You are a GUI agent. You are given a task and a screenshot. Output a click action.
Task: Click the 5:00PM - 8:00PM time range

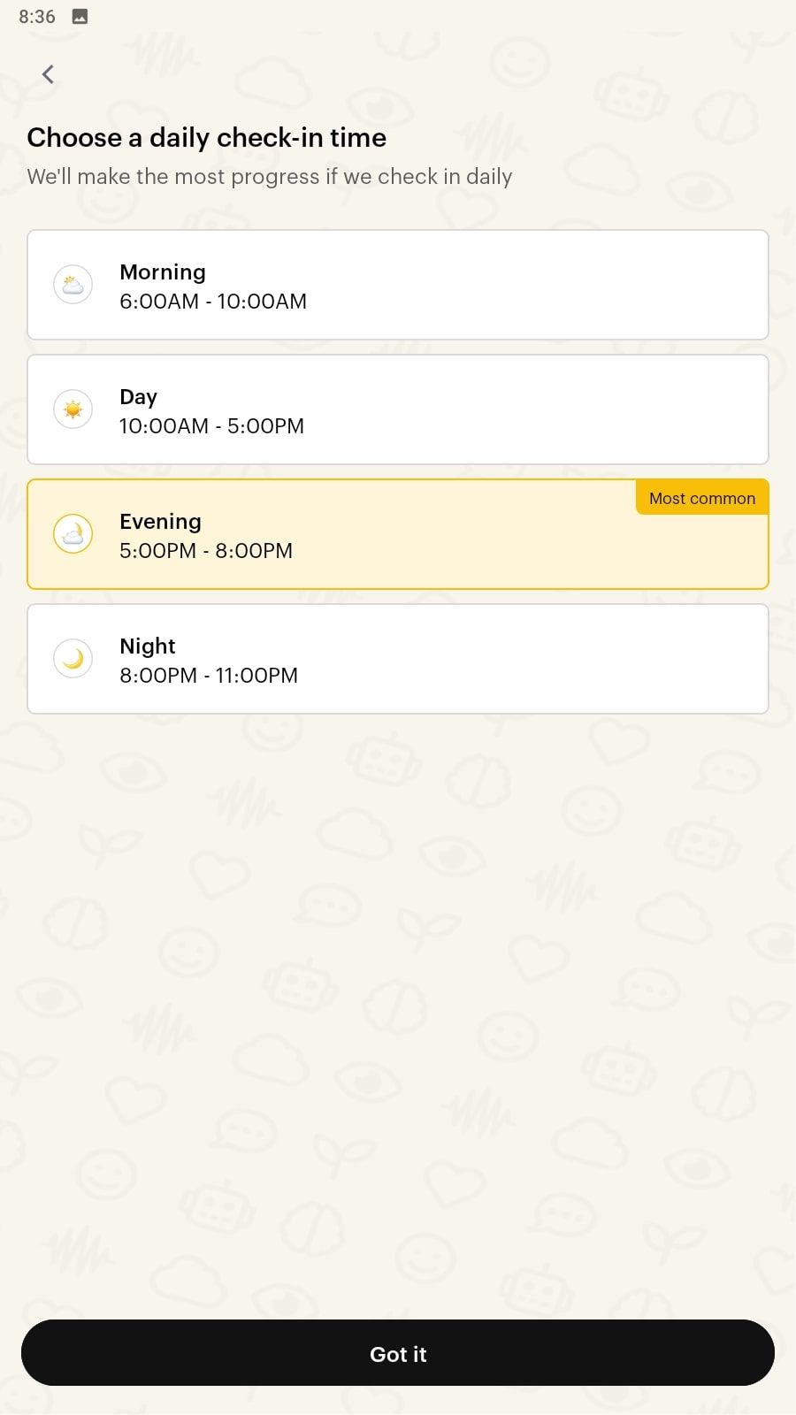pos(206,551)
